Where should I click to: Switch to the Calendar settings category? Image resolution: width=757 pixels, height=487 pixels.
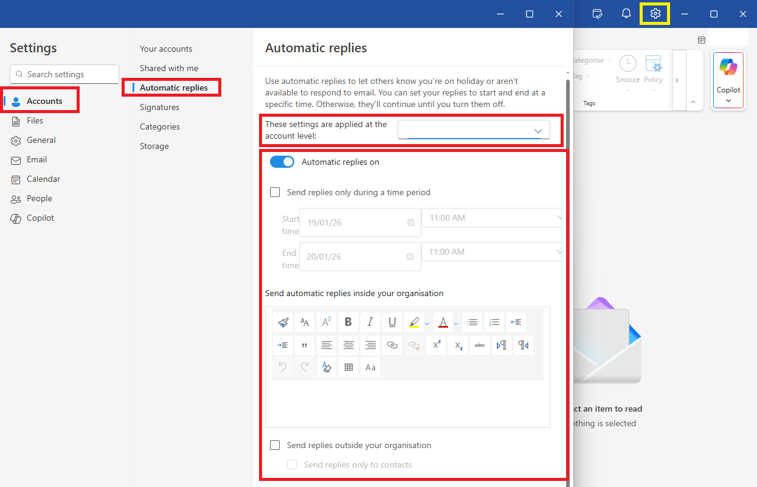coord(43,179)
